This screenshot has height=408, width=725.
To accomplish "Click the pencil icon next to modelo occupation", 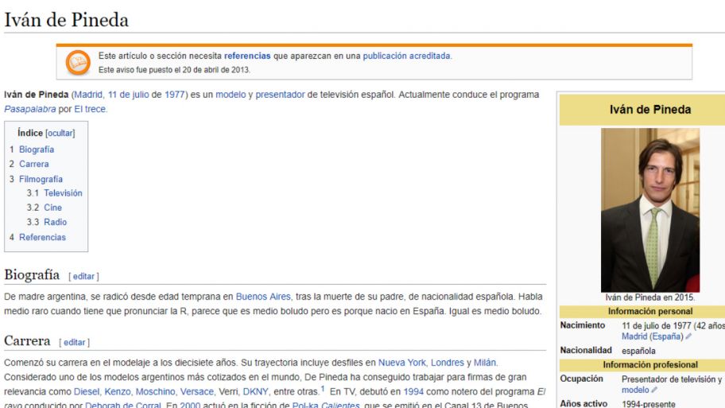I will coord(656,390).
